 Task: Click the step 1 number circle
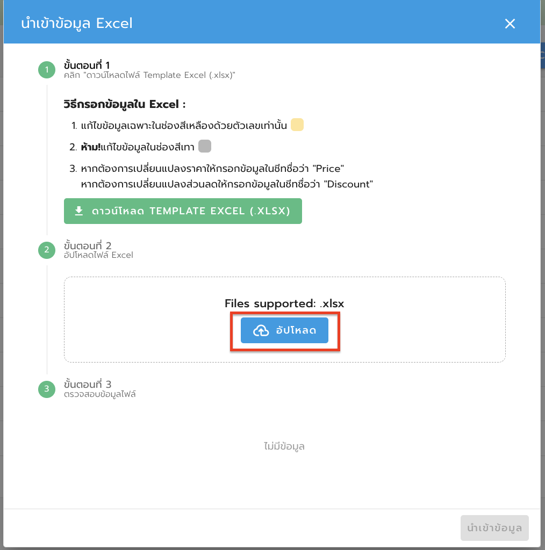pos(47,70)
